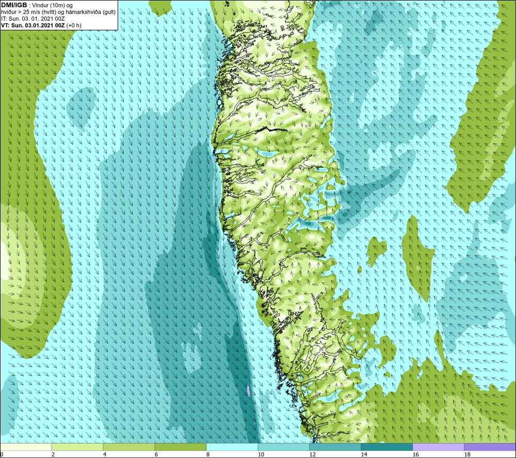Screen dimensions: 516x458
Task: Click the 'Vindur (10m) og' text
Action: point(52,6)
